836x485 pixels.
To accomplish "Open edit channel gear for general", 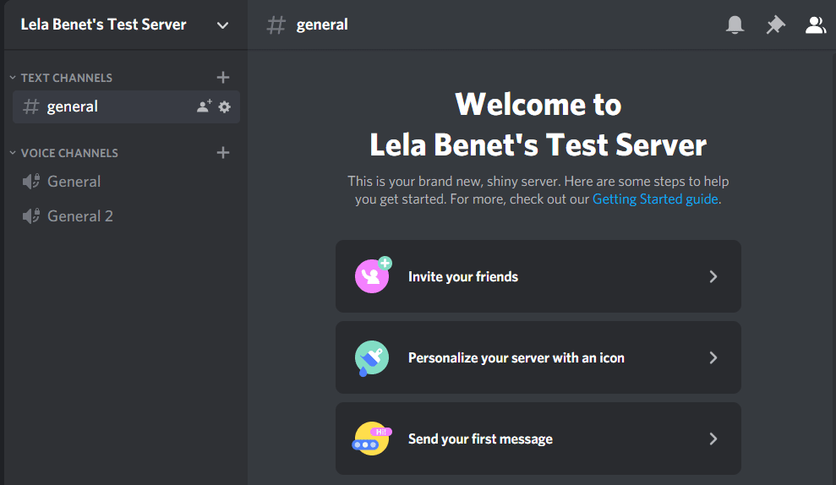I will coord(224,106).
